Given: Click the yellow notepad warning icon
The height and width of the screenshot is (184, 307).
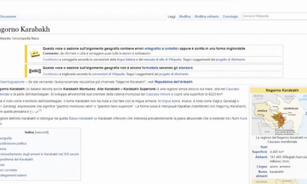Looking at the screenshot, I should [35, 54].
